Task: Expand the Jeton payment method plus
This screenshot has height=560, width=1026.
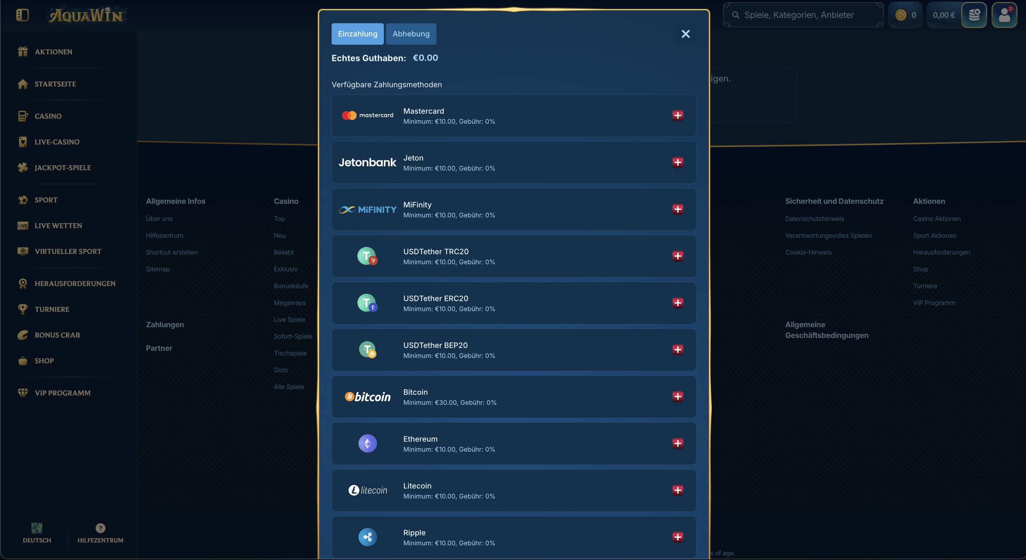Action: tap(678, 162)
